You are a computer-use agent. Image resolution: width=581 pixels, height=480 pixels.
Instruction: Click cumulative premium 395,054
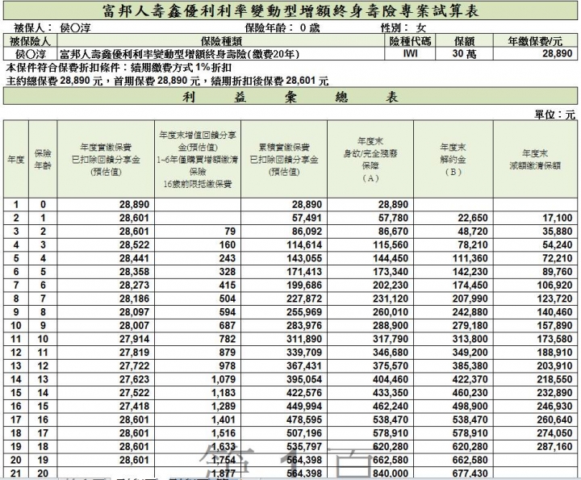click(304, 379)
